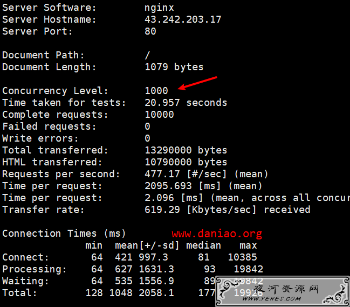Click the 'max' column header
Image resolution: width=350 pixels, height=307 pixels.
coord(248,245)
